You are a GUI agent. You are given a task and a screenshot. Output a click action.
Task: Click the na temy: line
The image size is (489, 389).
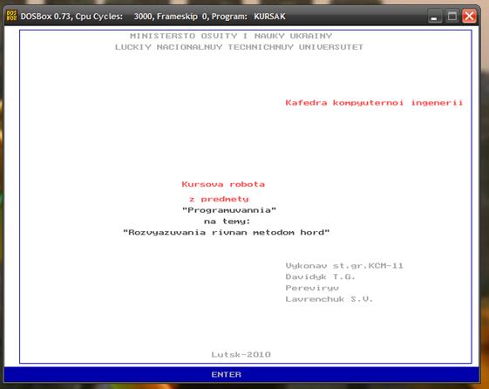227,222
